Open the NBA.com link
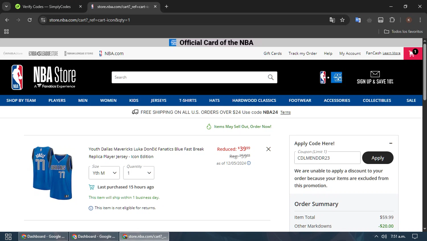Screen dimensions: 427x241 point(111,53)
